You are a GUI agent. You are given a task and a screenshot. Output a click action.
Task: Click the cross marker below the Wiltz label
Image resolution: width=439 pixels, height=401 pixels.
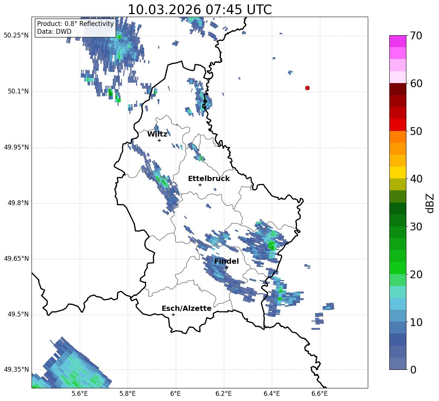tap(159, 140)
